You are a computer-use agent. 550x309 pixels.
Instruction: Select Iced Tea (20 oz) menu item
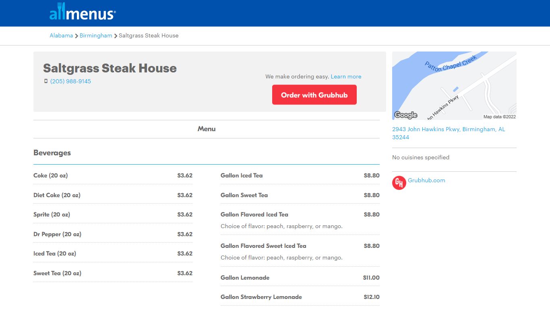pos(55,253)
